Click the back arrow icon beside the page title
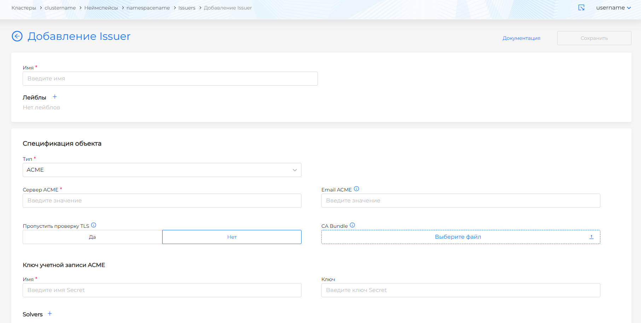 pyautogui.click(x=17, y=36)
